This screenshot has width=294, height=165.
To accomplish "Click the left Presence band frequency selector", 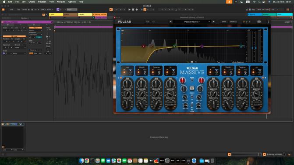I will (x=156, y=105).
